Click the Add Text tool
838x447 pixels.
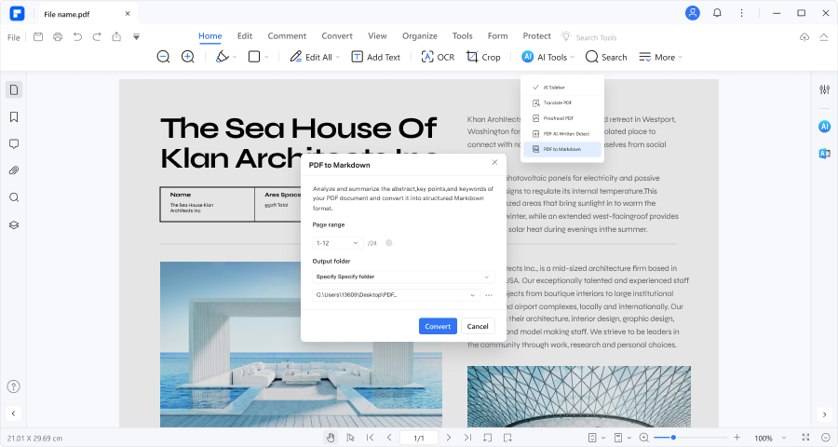pyautogui.click(x=376, y=57)
